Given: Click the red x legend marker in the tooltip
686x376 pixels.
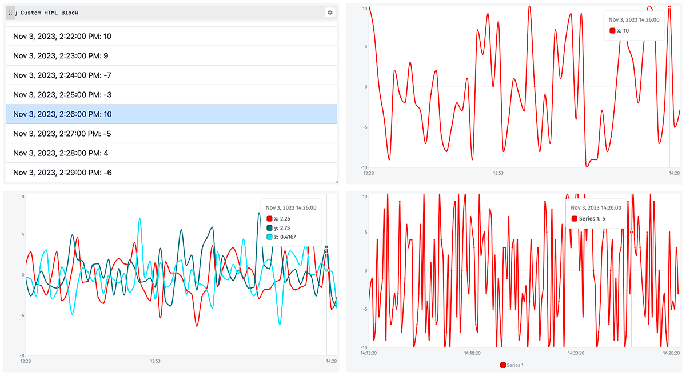Looking at the screenshot, I should [x=269, y=217].
